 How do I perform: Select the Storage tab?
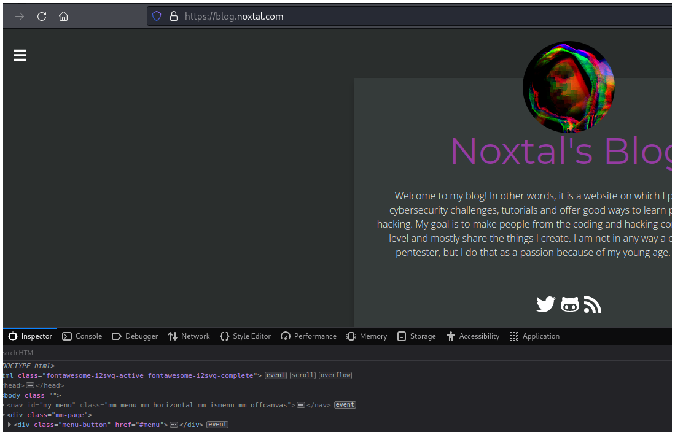tap(416, 336)
